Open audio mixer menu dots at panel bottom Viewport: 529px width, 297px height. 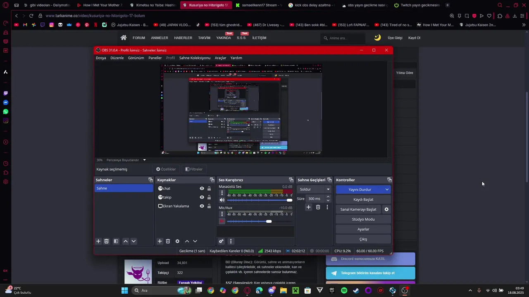click(231, 241)
